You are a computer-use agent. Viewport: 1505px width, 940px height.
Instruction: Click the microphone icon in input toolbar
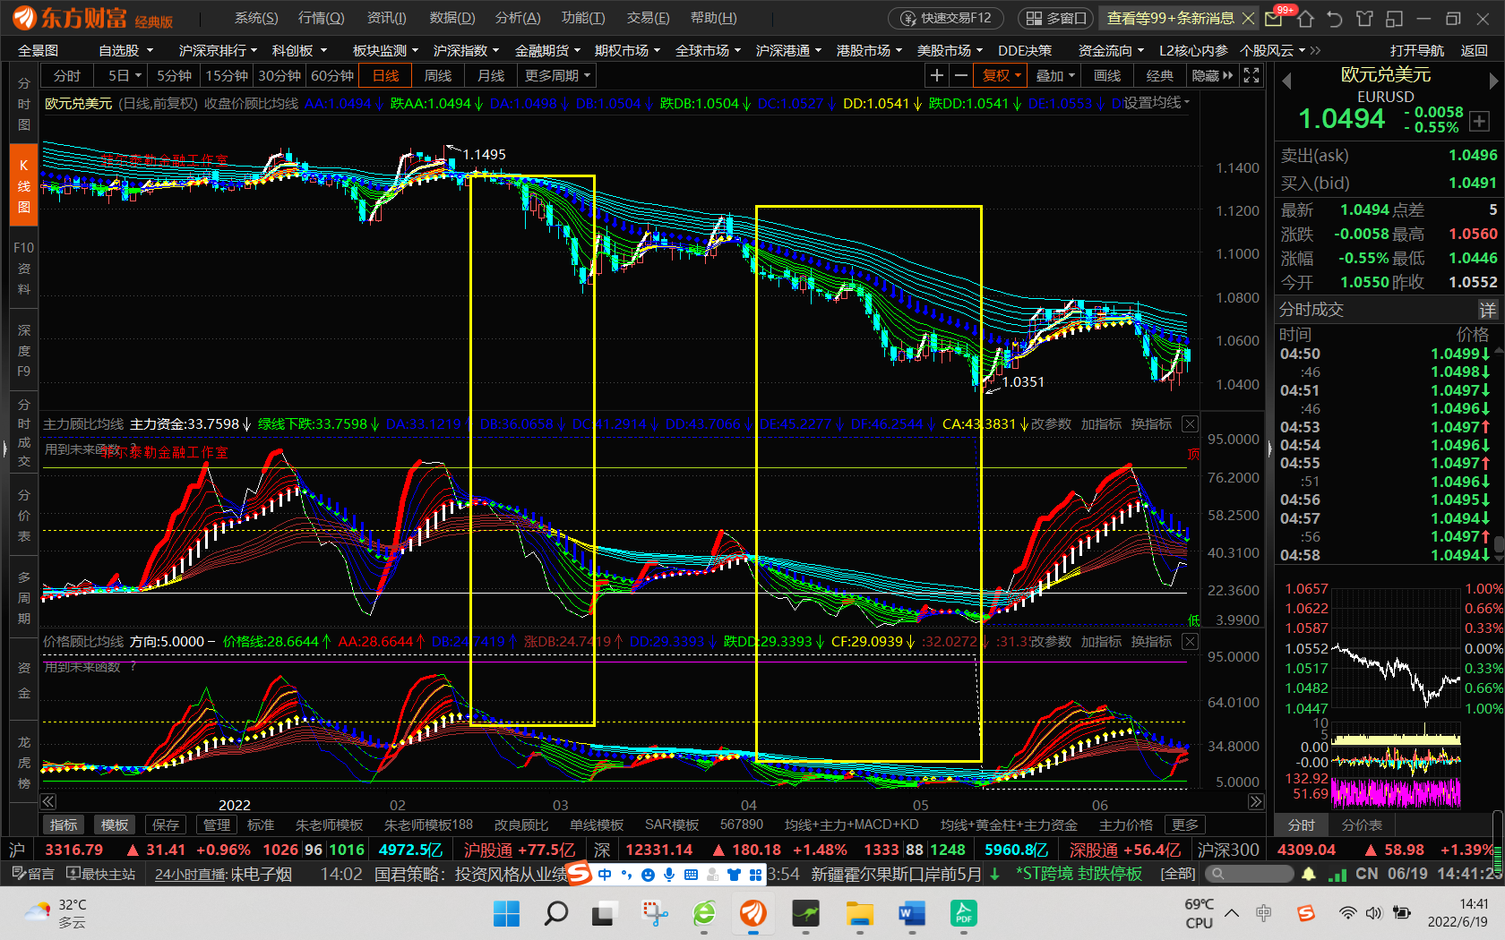point(669,875)
